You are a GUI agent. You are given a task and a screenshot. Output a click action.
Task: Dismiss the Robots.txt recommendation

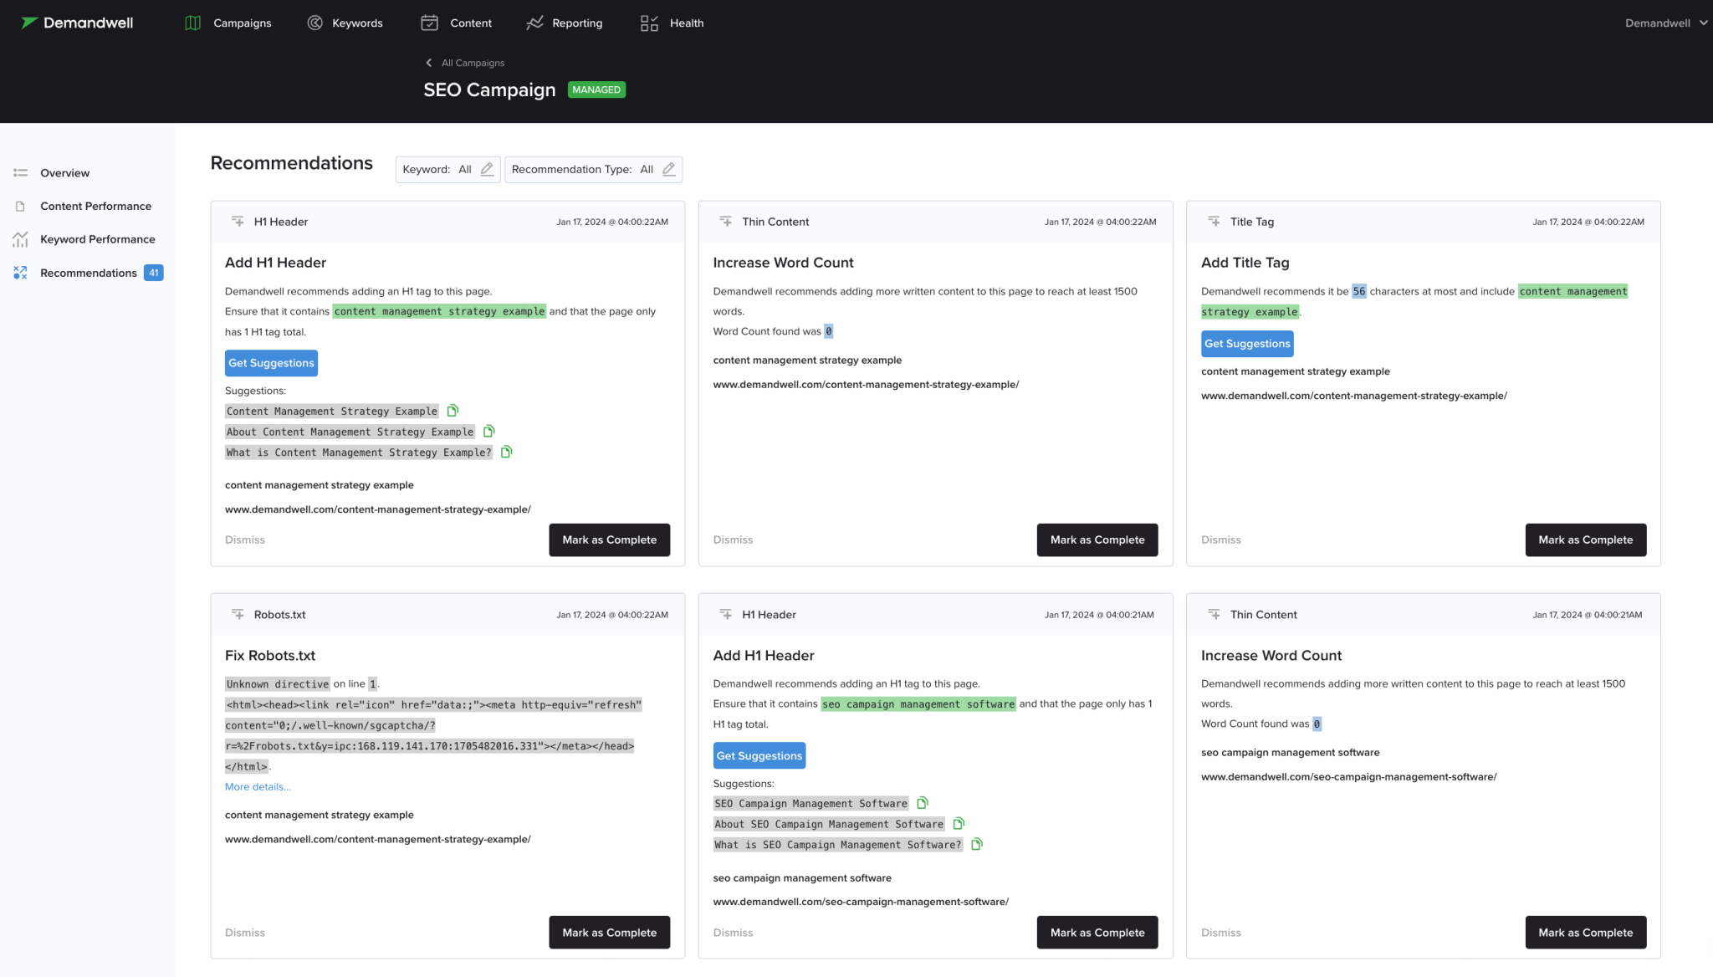tap(245, 933)
